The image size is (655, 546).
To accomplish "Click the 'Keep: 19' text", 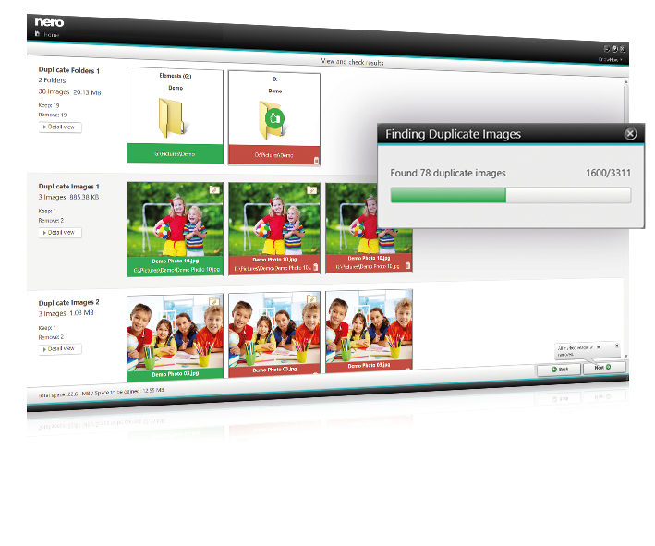I will (x=49, y=105).
